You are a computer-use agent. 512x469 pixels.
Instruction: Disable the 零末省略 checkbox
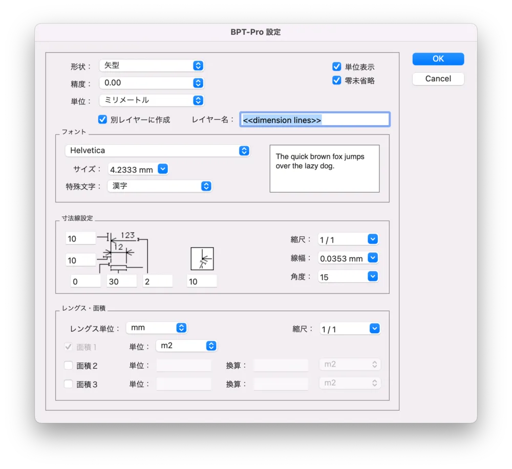pyautogui.click(x=336, y=80)
